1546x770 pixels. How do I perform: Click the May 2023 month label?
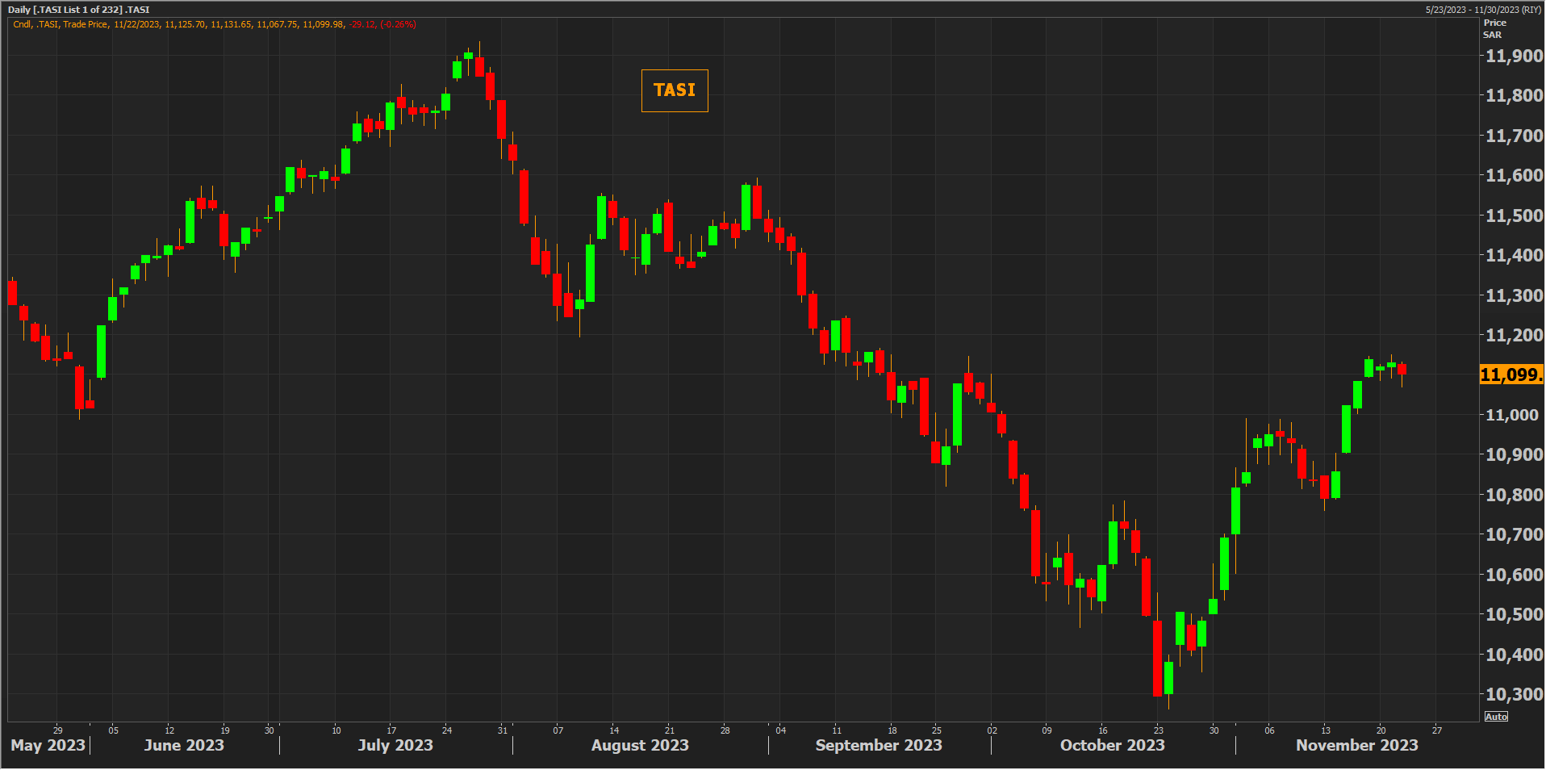point(48,745)
